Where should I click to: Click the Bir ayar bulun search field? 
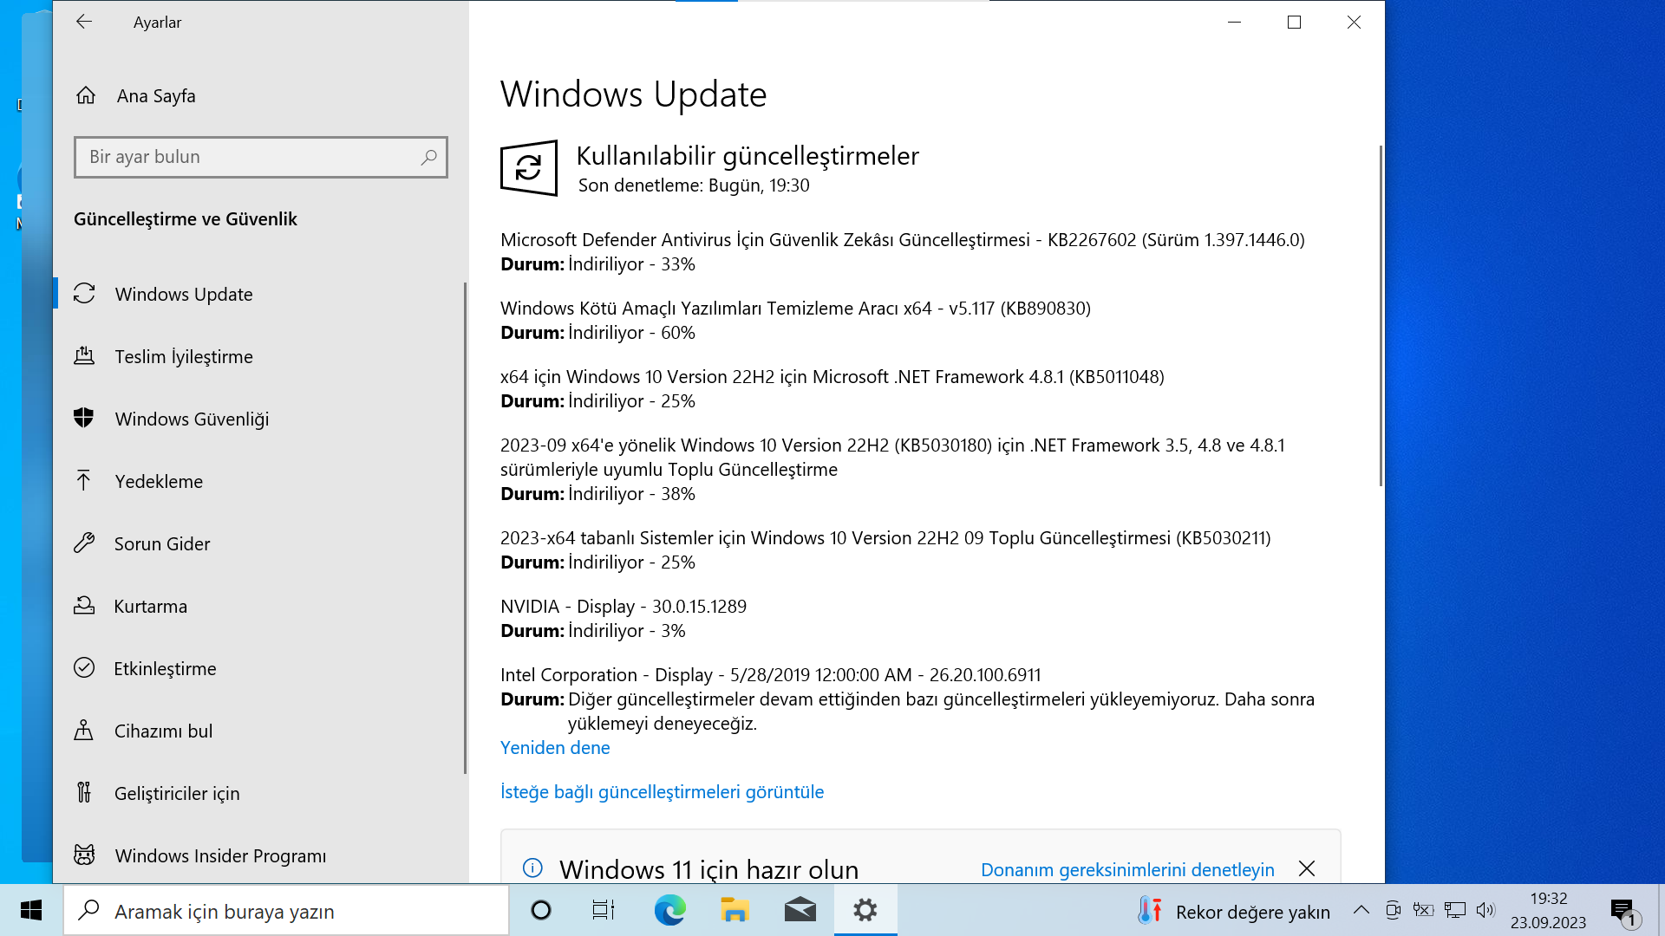(x=251, y=157)
